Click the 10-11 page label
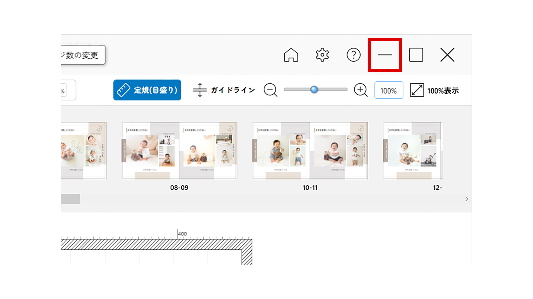This screenshot has height=299, width=533. coord(310,188)
